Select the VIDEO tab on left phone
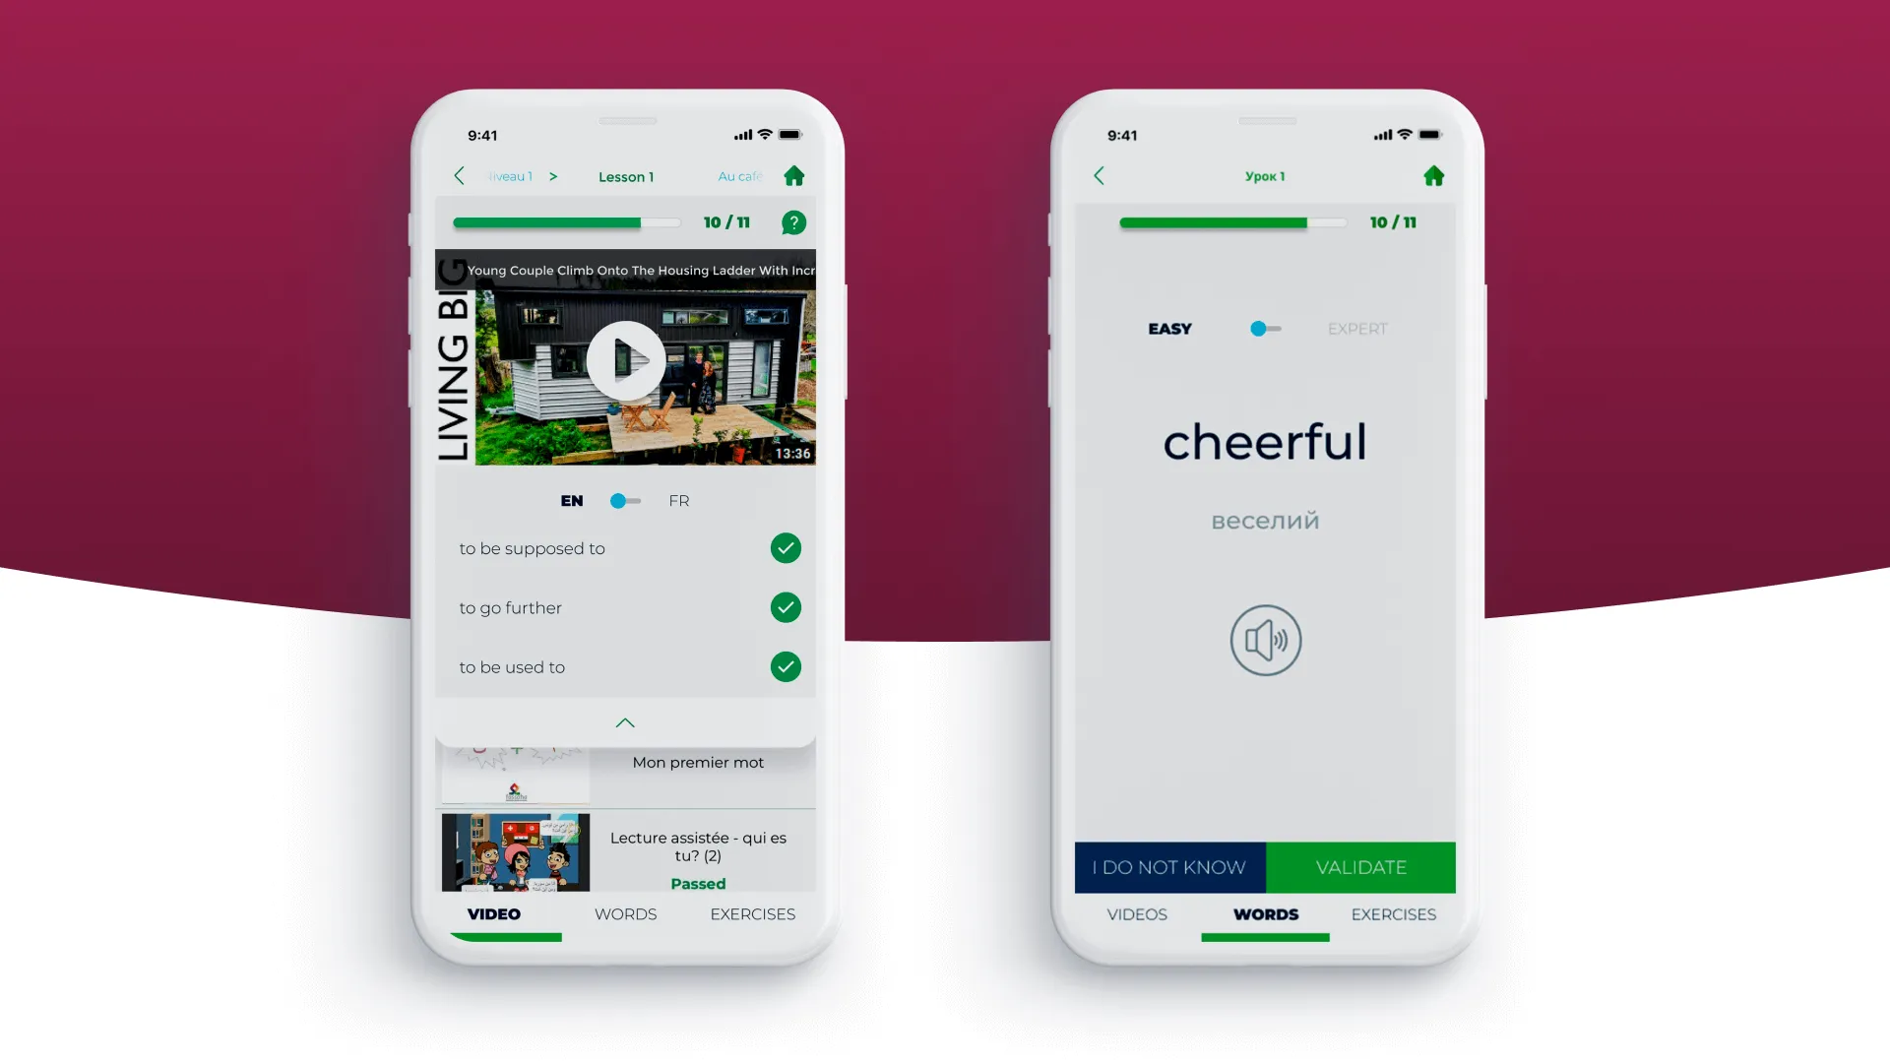1890x1063 pixels. [x=493, y=913]
